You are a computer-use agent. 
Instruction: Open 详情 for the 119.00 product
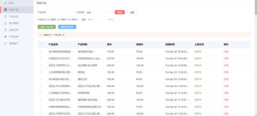[226, 52]
